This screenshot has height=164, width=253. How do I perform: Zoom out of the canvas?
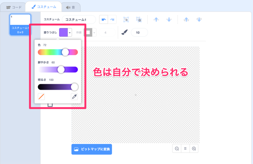177,148
